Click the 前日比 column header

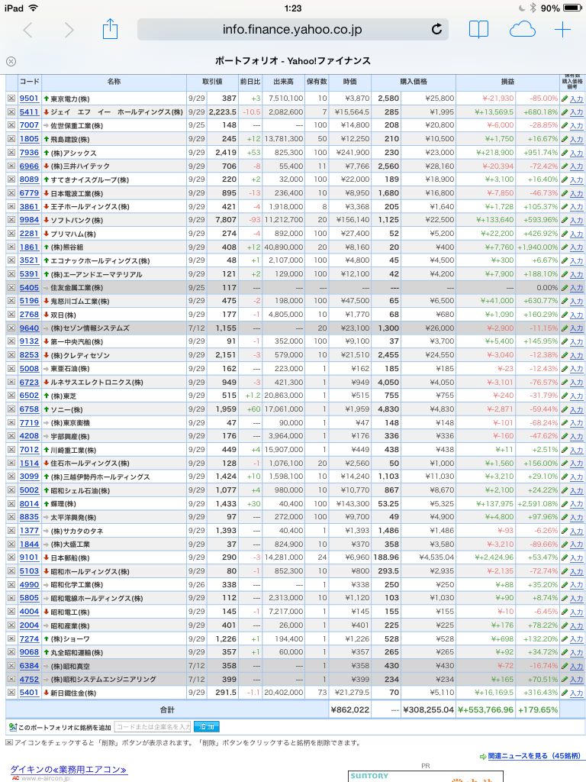[x=250, y=81]
